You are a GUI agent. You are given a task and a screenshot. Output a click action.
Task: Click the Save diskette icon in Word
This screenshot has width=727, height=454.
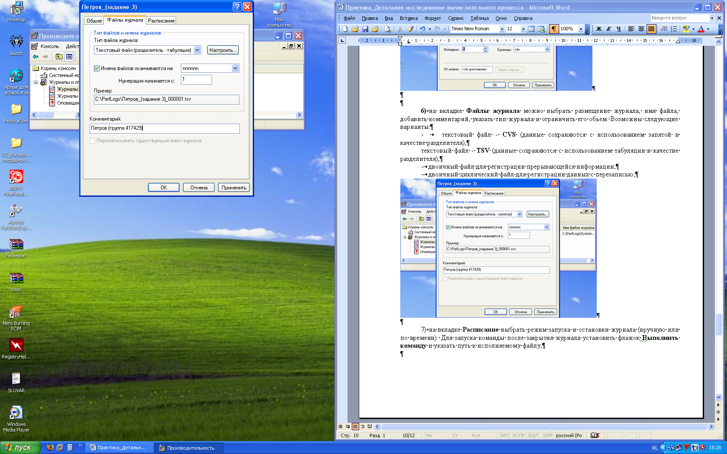[x=365, y=29]
